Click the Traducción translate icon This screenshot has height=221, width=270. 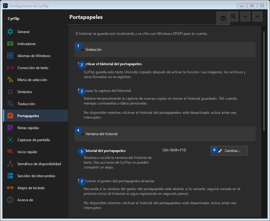[10, 104]
